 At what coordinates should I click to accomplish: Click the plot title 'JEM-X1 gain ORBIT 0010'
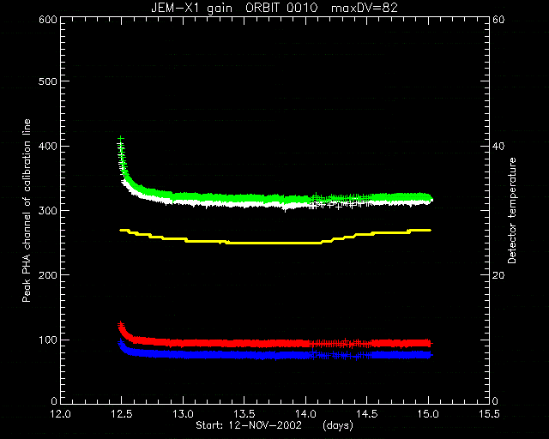pyautogui.click(x=234, y=8)
